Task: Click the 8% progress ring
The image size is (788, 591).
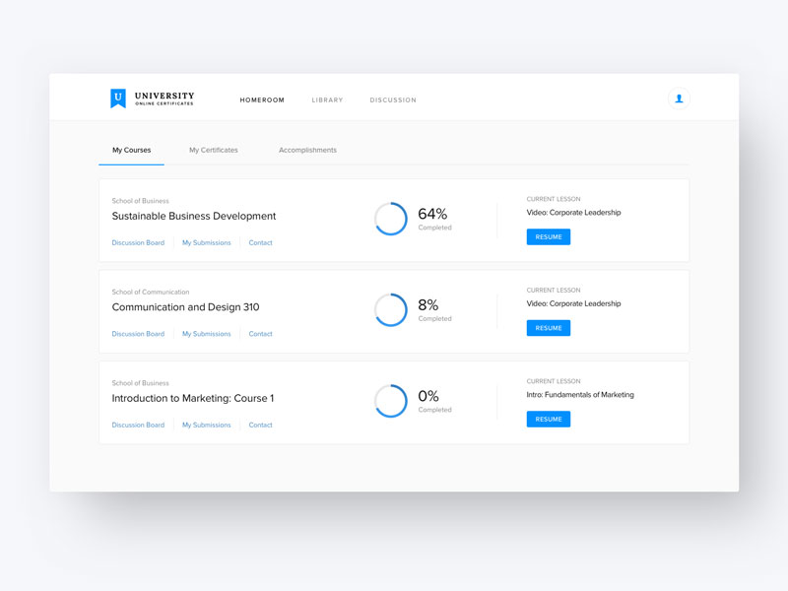Action: point(390,309)
